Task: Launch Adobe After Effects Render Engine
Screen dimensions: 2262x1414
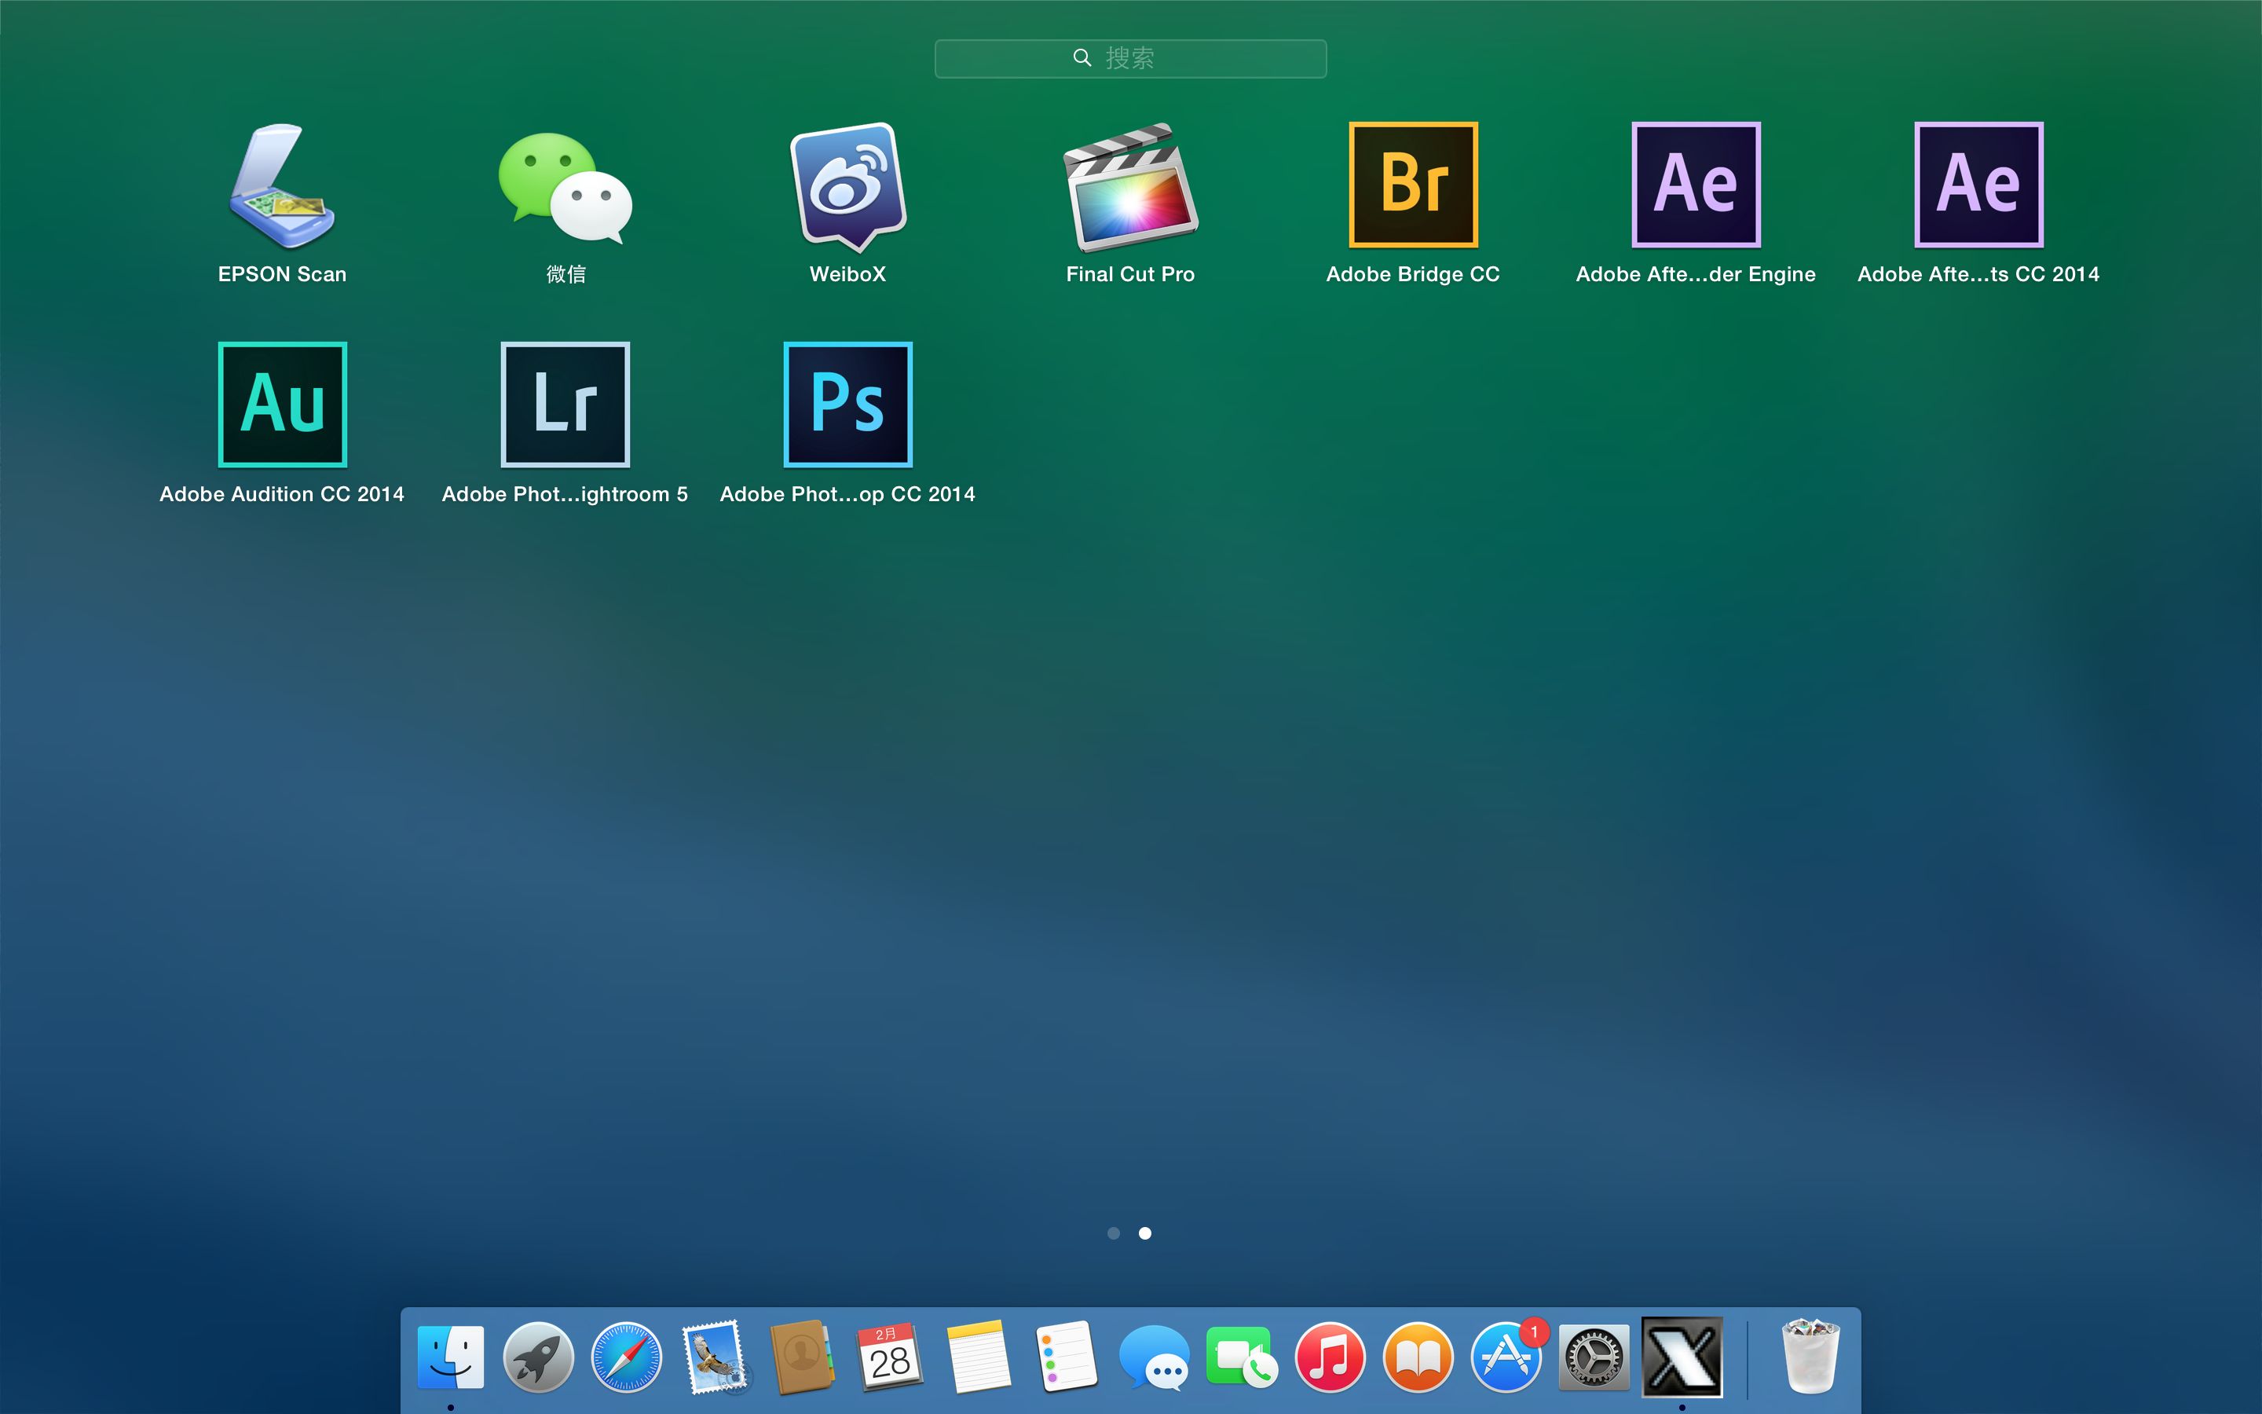Action: point(1696,185)
